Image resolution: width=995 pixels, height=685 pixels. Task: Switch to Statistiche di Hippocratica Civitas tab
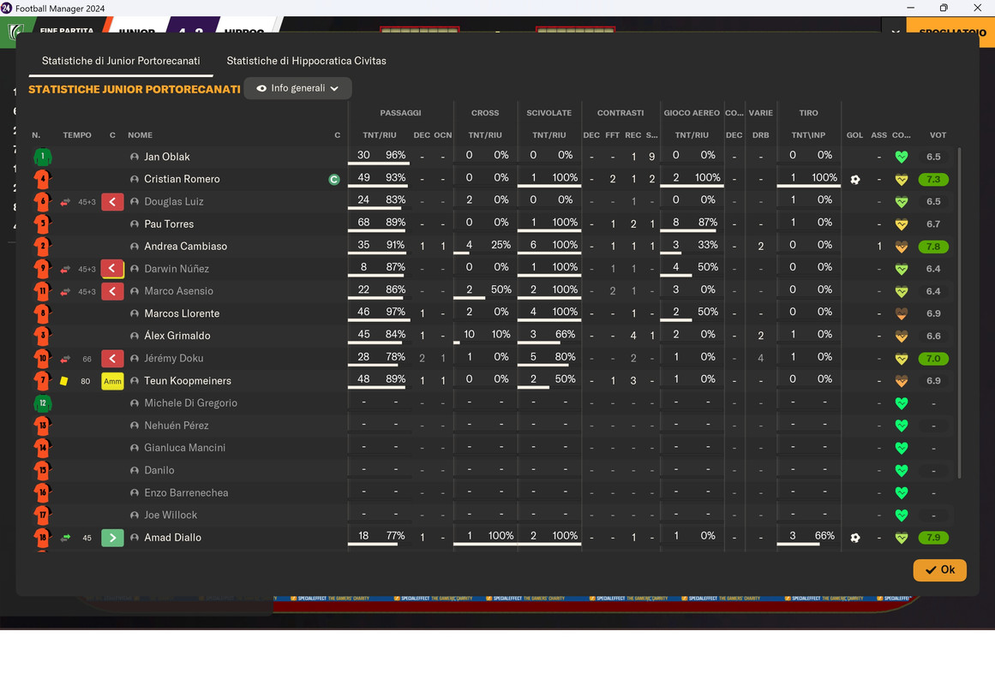pyautogui.click(x=306, y=61)
